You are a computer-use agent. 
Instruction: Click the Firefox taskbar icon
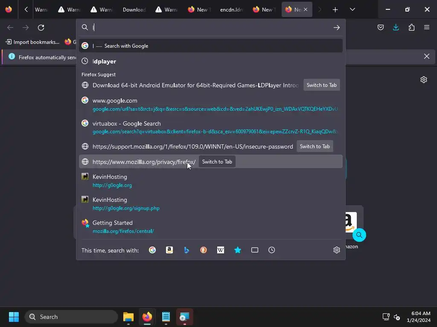coord(147,317)
